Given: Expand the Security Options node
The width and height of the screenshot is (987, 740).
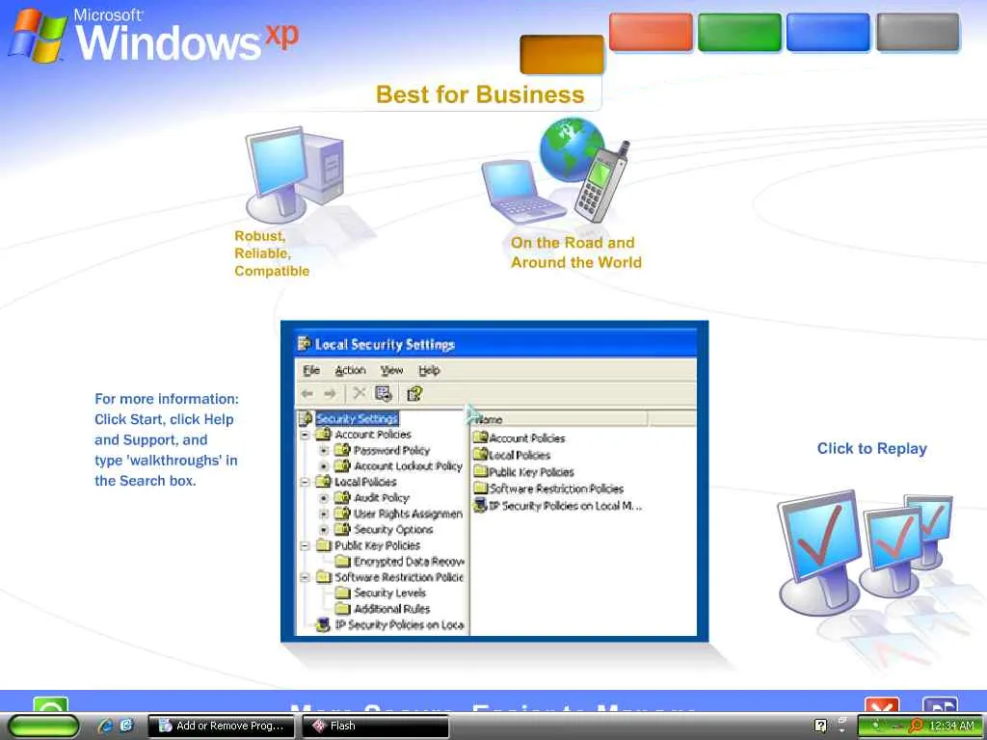Looking at the screenshot, I should 324,530.
